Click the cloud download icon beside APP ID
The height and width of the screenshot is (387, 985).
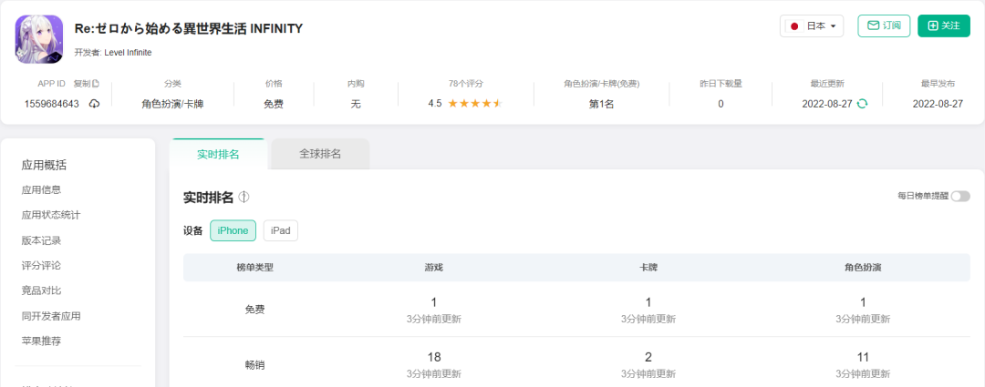pyautogui.click(x=94, y=104)
